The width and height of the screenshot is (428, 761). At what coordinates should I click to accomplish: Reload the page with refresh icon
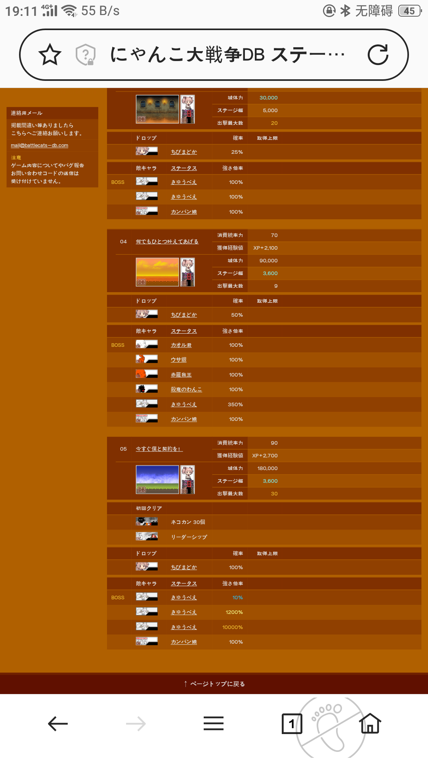click(x=378, y=55)
